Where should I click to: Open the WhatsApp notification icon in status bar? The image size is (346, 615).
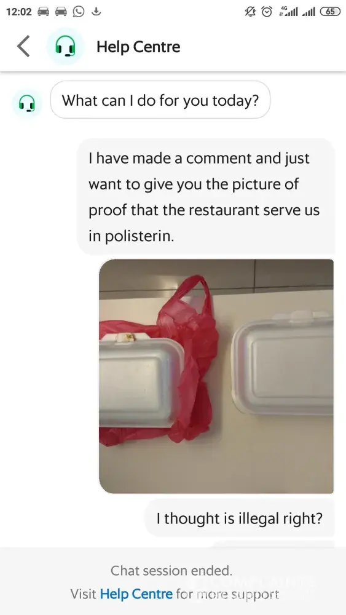point(79,12)
